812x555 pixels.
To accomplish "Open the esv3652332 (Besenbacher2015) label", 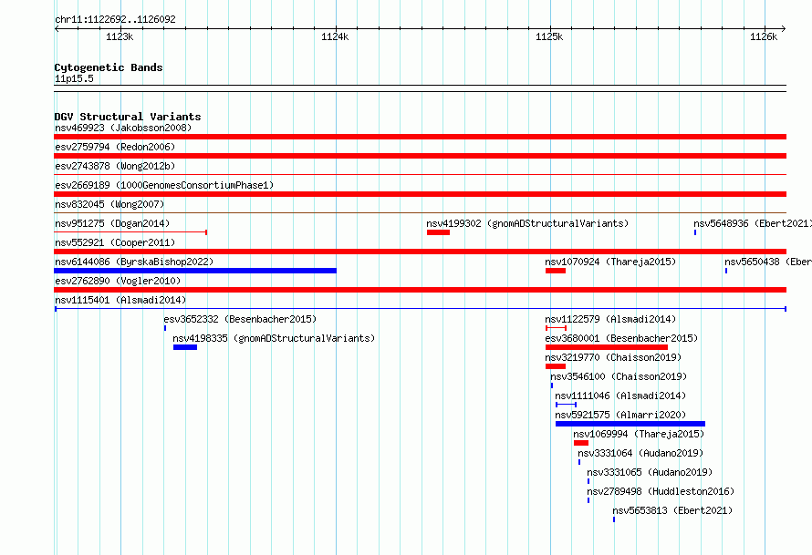I will point(240,319).
